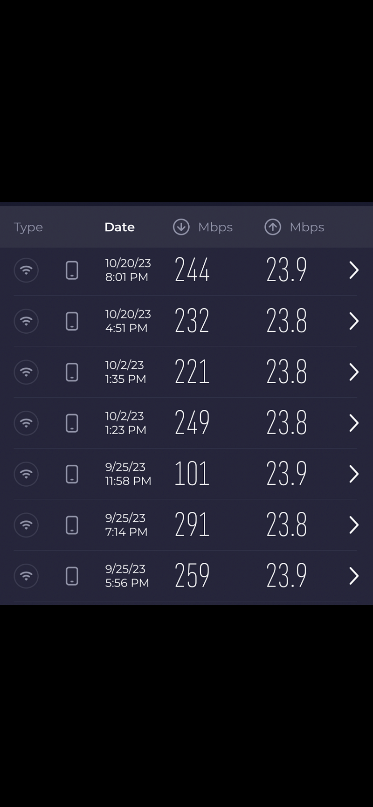373x807 pixels.
Task: Click the phone device icon for the 4:51 PM test
Action: pyautogui.click(x=72, y=321)
